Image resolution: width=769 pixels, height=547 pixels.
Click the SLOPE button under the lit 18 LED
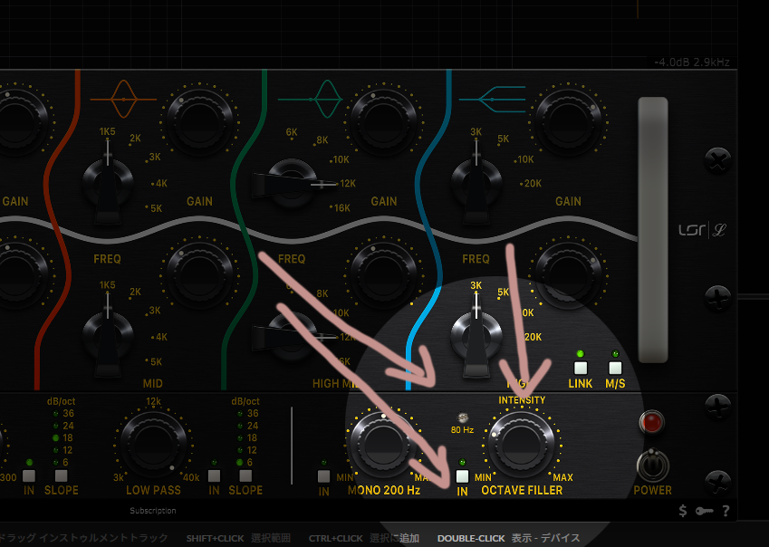click(x=62, y=475)
